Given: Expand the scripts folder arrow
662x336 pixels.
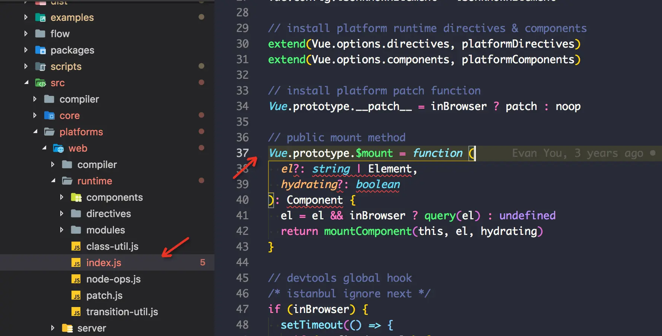Looking at the screenshot, I should [x=26, y=66].
